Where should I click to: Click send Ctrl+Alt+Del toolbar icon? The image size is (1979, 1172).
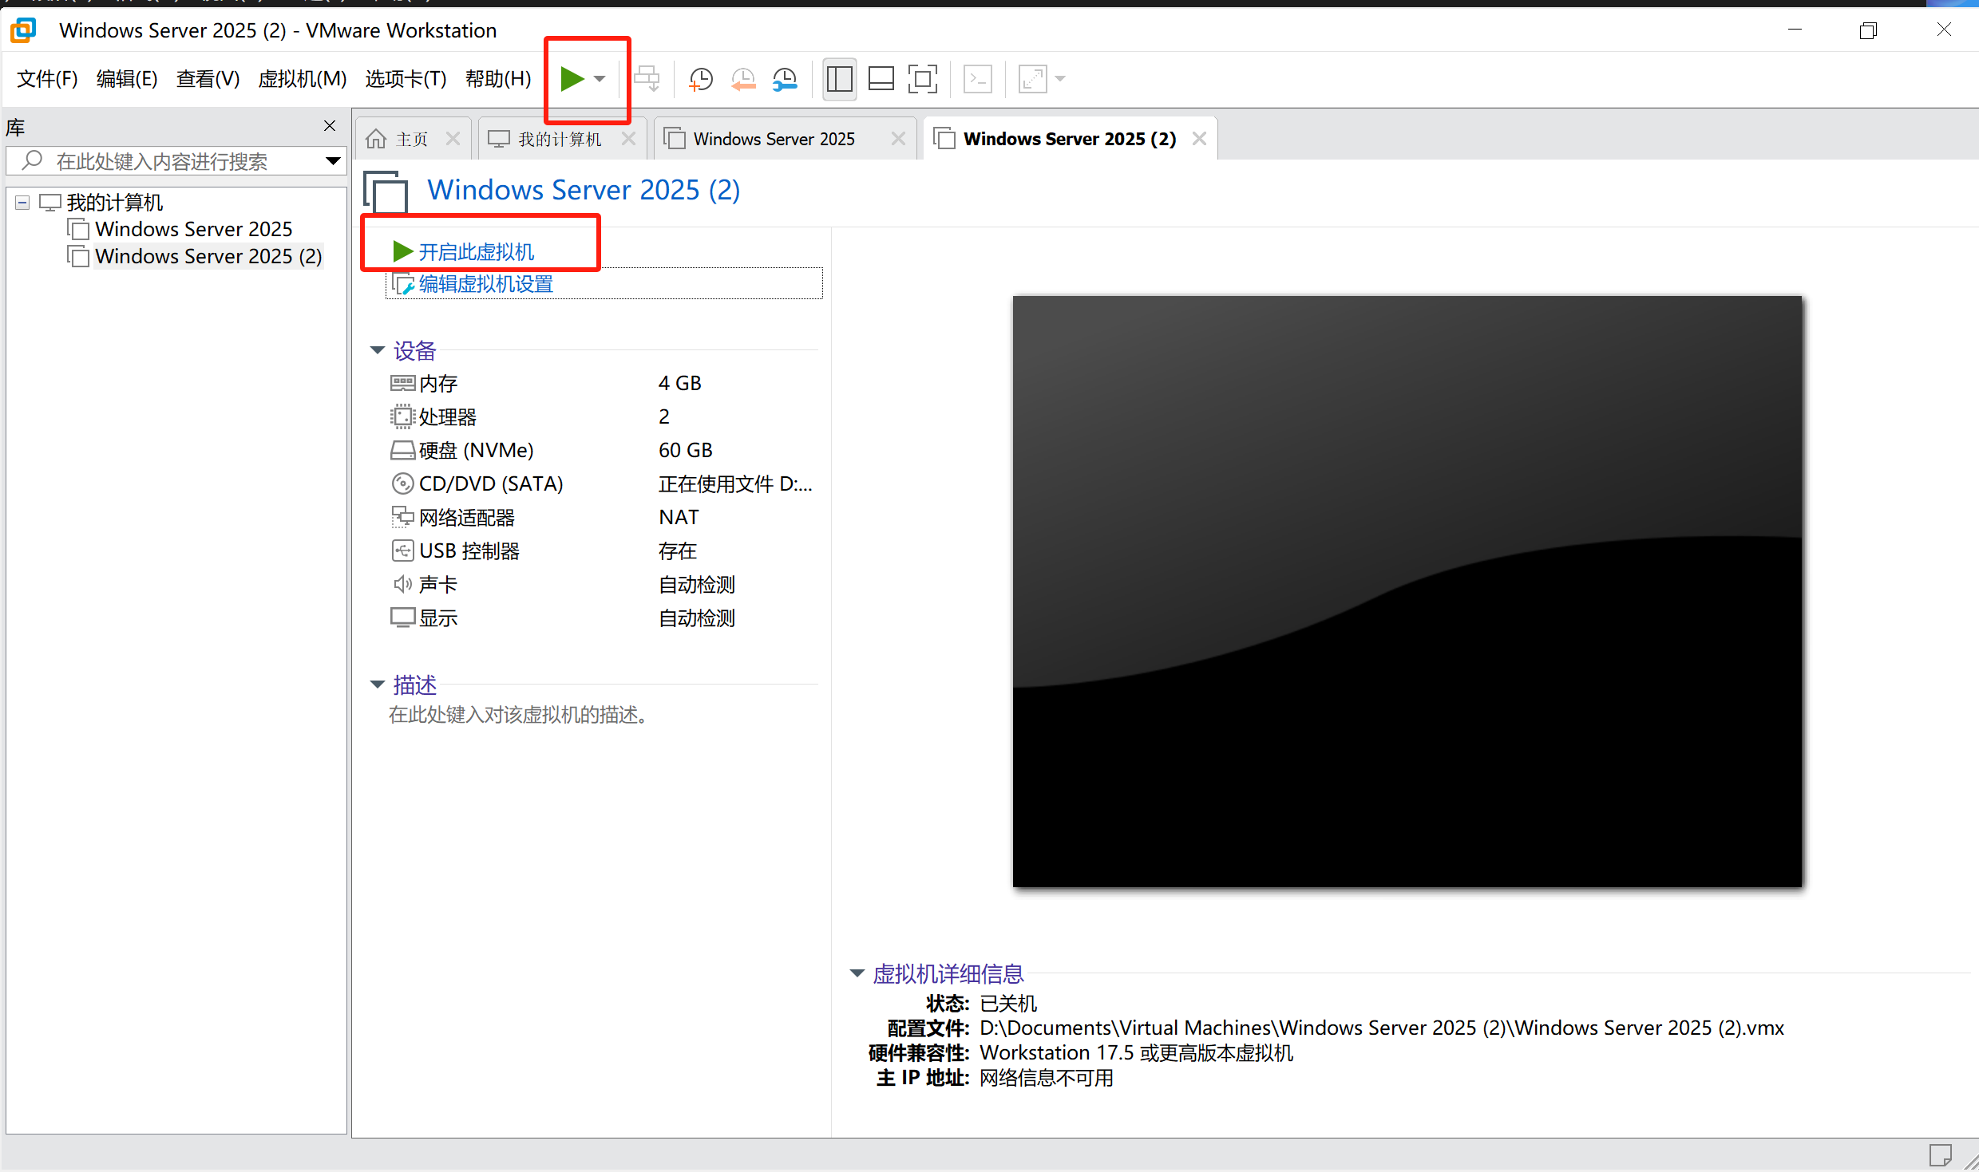[647, 79]
